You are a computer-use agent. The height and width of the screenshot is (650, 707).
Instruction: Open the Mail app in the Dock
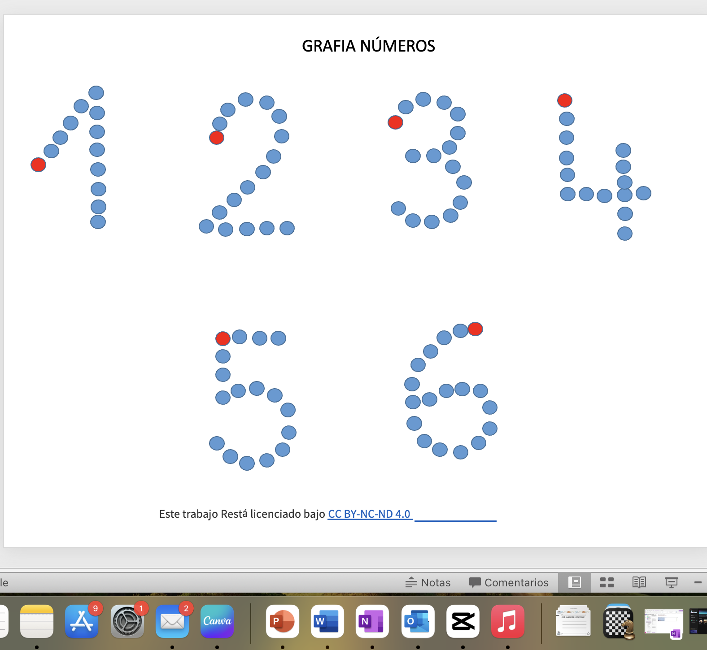click(x=172, y=621)
